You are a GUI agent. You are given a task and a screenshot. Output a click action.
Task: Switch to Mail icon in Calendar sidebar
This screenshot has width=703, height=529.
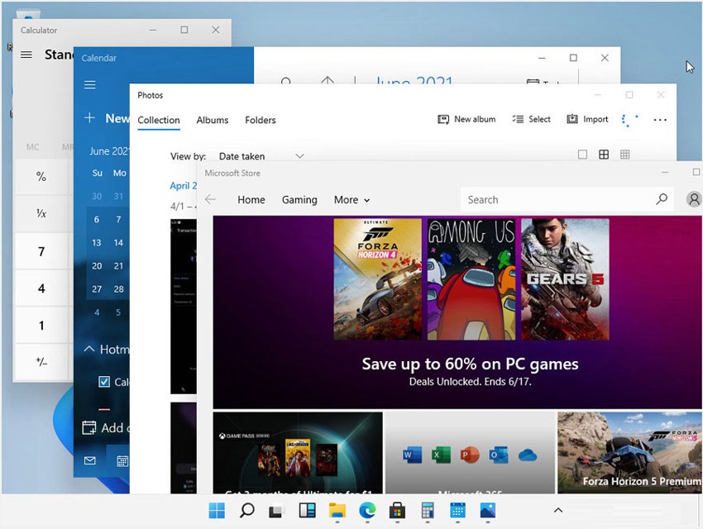tap(89, 460)
